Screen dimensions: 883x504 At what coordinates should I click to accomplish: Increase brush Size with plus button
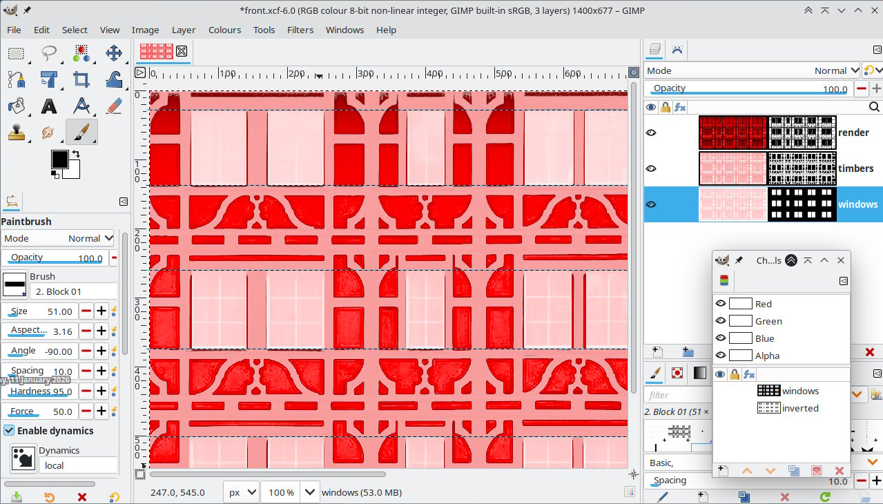101,311
